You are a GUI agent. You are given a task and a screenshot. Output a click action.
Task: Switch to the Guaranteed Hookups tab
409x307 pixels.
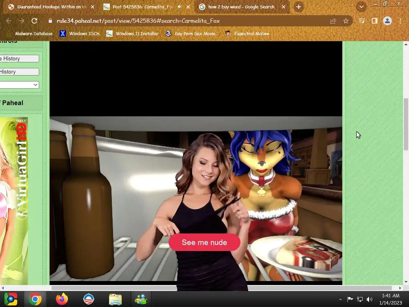[x=51, y=7]
